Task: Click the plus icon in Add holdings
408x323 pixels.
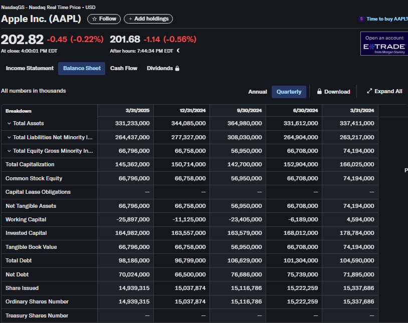Action: (130, 19)
